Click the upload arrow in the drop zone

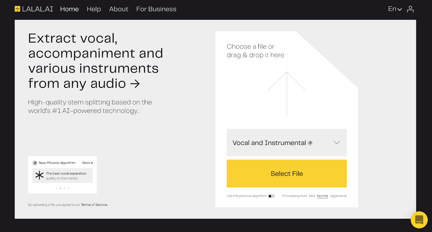287,94
